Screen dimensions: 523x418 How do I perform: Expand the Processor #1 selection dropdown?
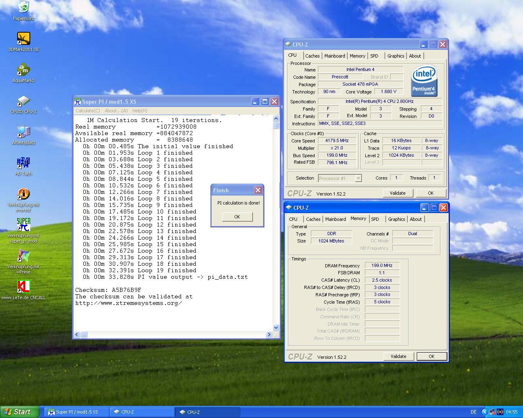click(x=358, y=178)
